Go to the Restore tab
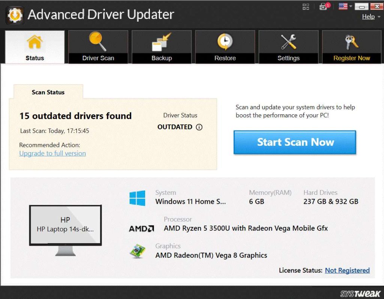The height and width of the screenshot is (299, 384). click(225, 47)
